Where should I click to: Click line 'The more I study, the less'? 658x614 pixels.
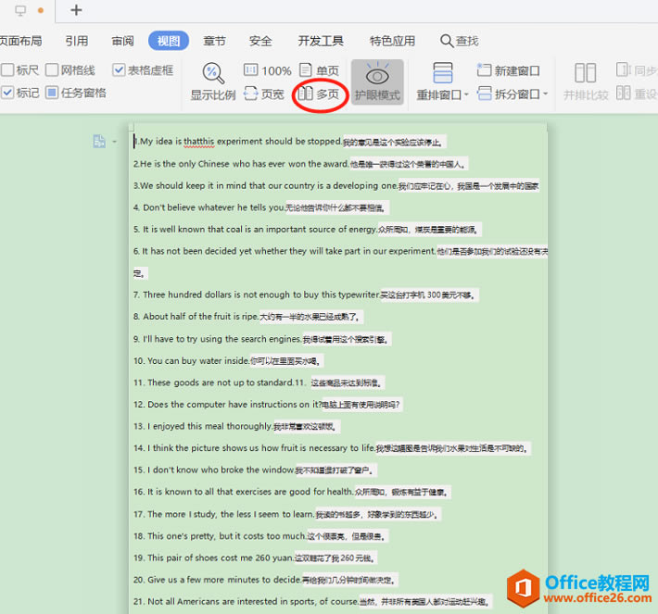287,514
